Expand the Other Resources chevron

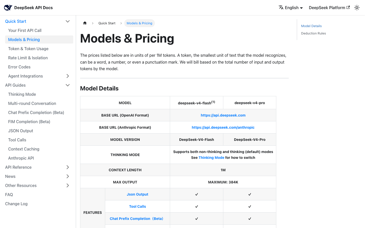[68, 185]
